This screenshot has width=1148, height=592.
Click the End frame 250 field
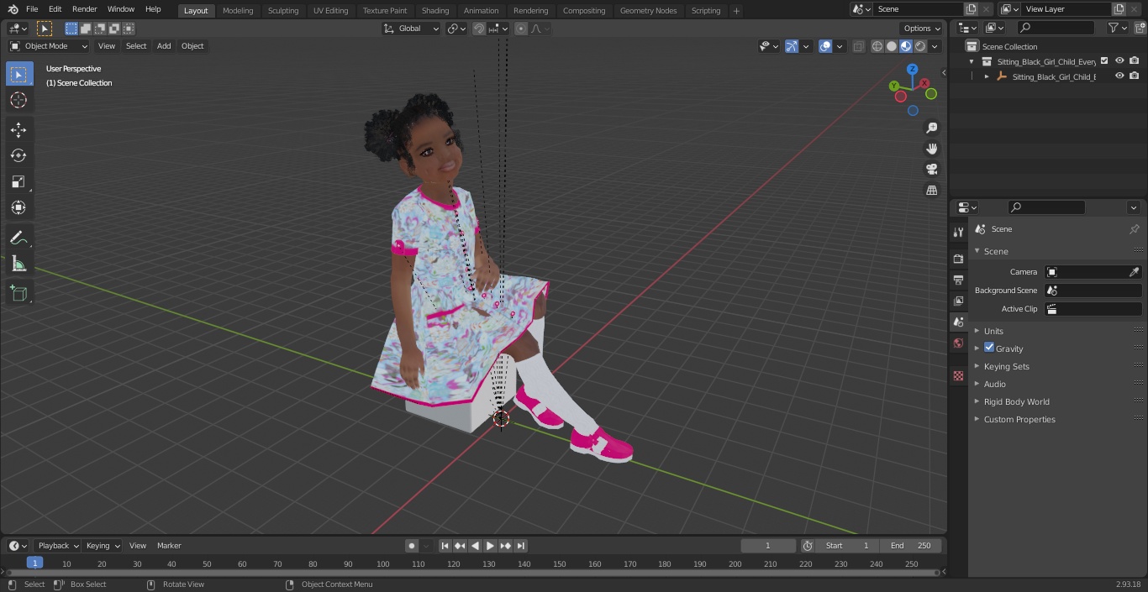tap(911, 546)
